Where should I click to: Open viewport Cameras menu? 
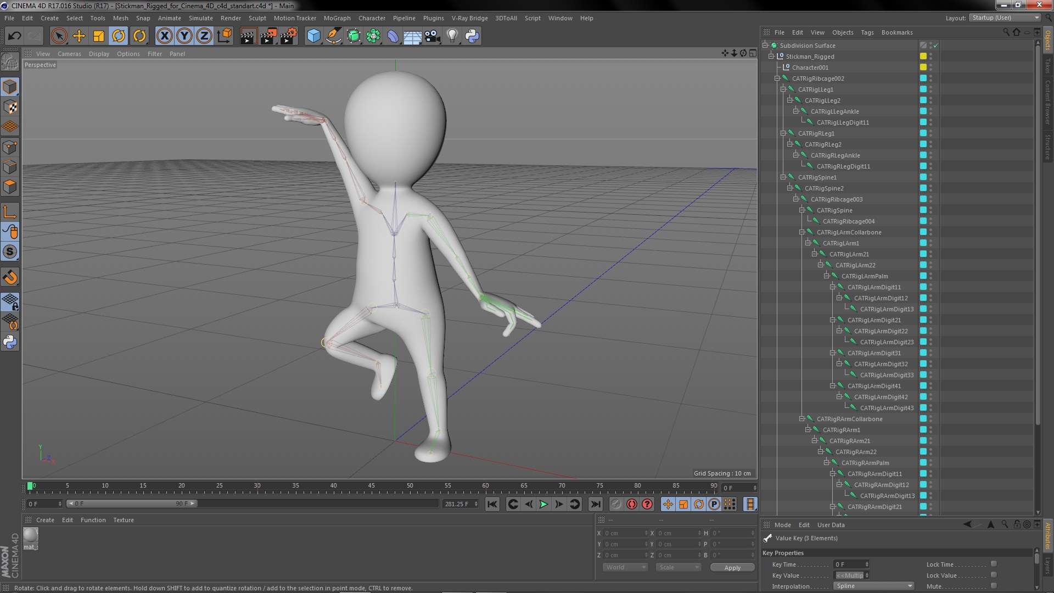69,54
